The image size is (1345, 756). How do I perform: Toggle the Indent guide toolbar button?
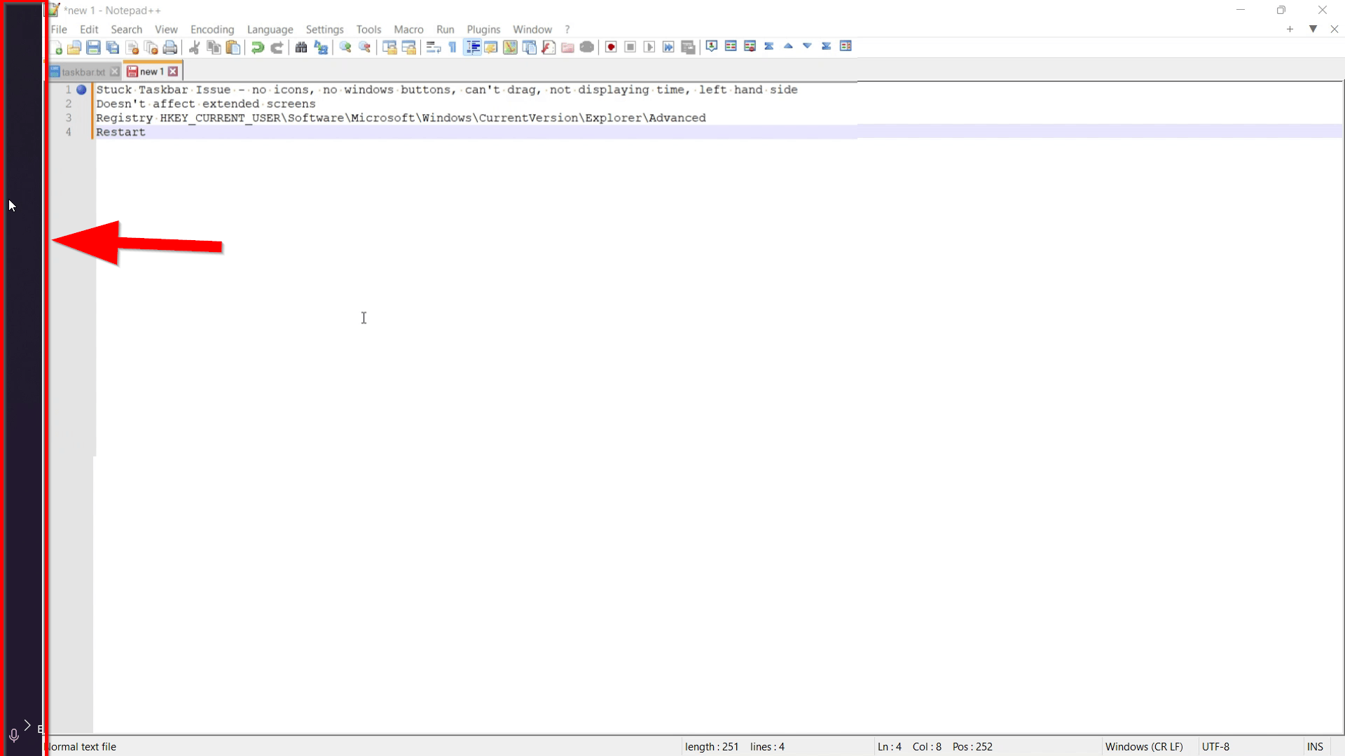(472, 47)
